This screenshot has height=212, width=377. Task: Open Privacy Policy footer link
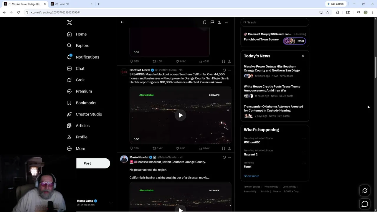click(271, 187)
